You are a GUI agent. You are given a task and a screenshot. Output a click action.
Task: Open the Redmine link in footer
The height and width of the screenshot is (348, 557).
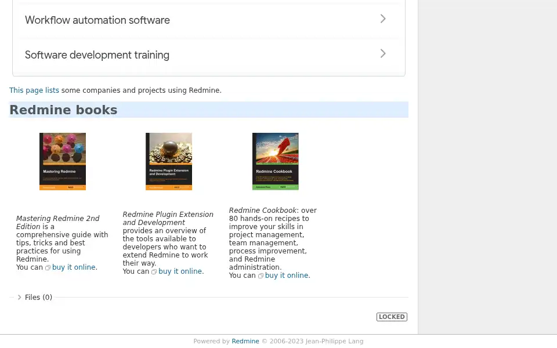point(245,341)
